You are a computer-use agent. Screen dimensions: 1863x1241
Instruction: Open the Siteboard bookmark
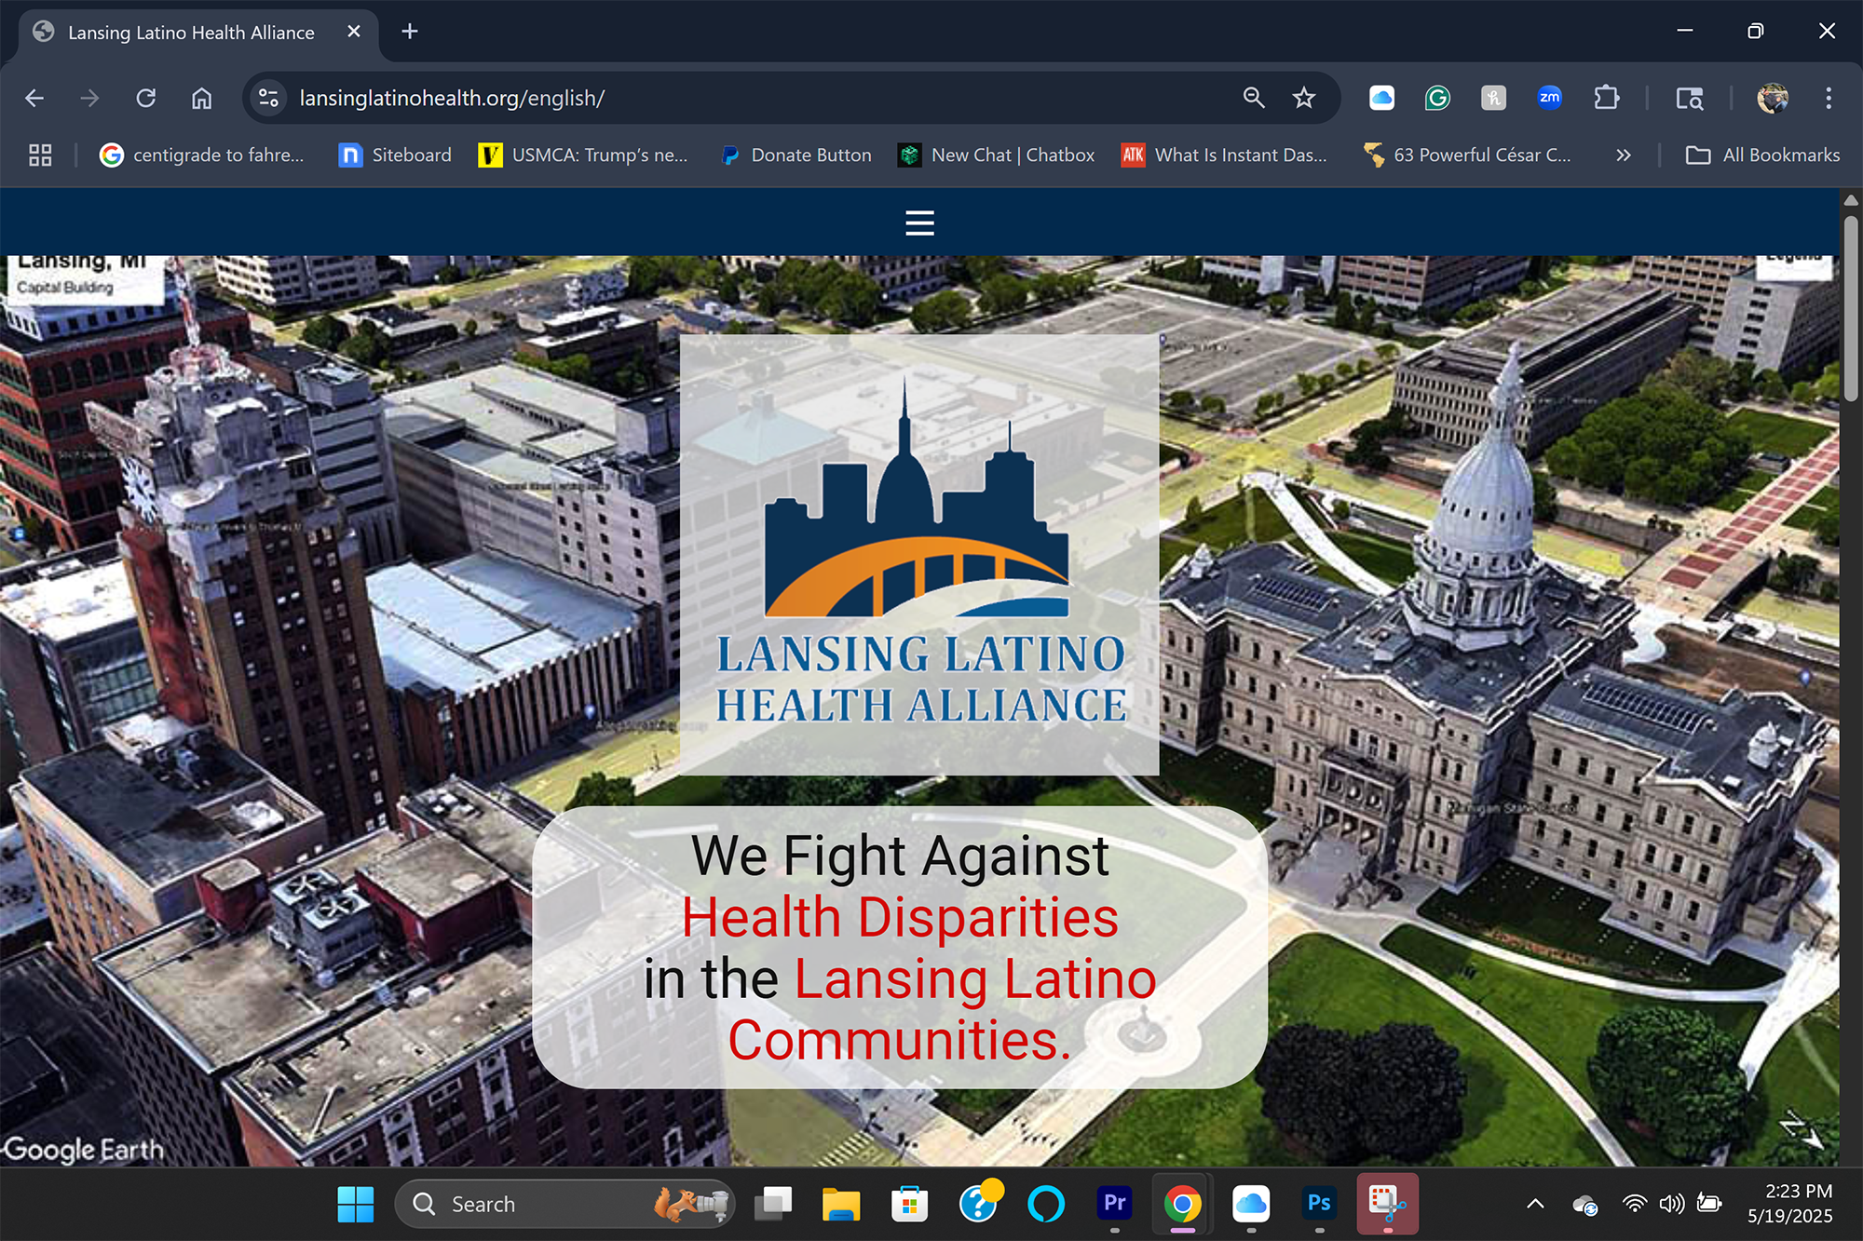(x=395, y=155)
